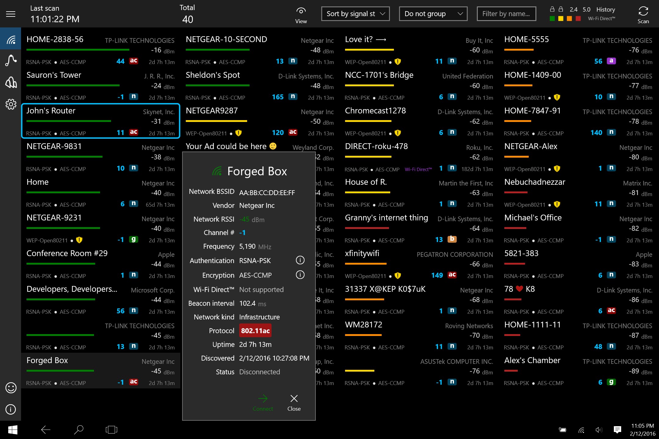Viewport: 659px width, 439px height.
Task: Open the settings gear in sidebar
Action: [11, 104]
